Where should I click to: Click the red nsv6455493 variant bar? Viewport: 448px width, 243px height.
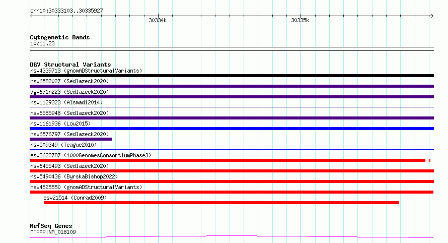232,171
